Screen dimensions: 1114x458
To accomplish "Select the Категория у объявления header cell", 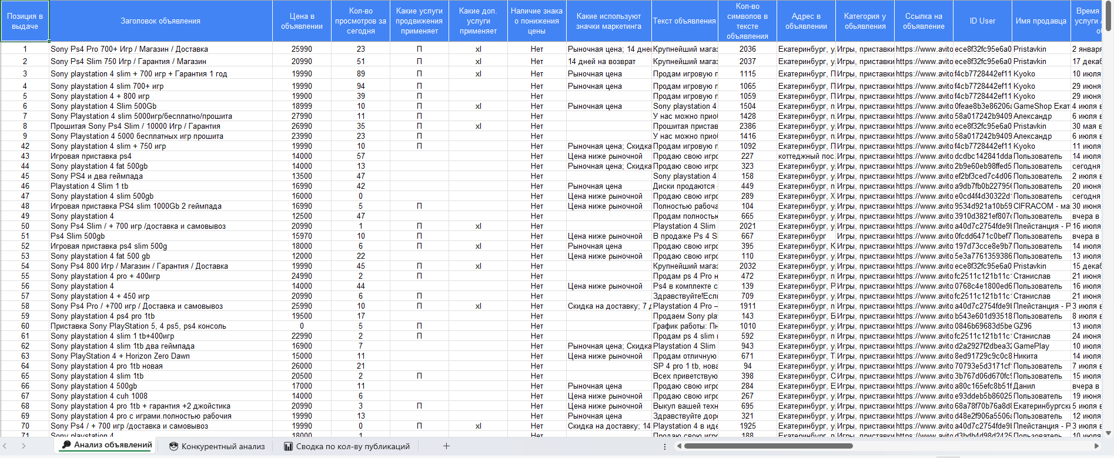I will point(865,21).
